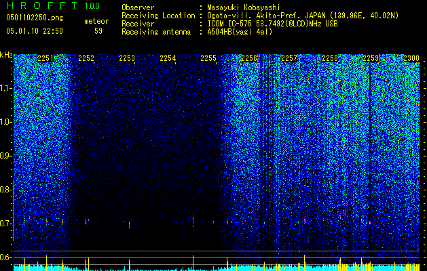Click the 2258 time marker

coord(330,58)
